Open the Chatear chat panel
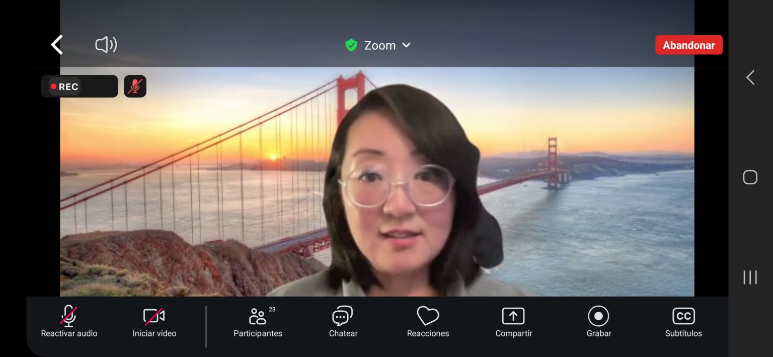The image size is (773, 357). pos(343,322)
